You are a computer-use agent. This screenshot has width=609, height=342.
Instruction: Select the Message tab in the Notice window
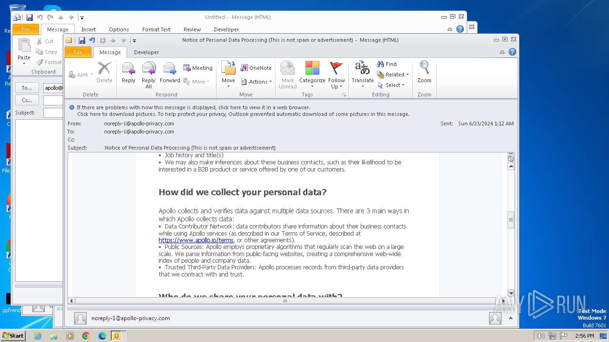pos(110,52)
